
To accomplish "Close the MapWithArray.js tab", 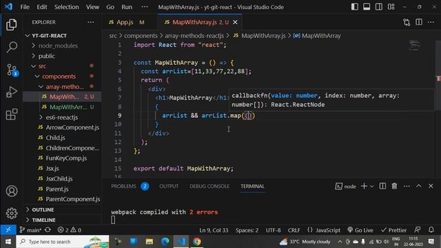I will tap(235, 22).
